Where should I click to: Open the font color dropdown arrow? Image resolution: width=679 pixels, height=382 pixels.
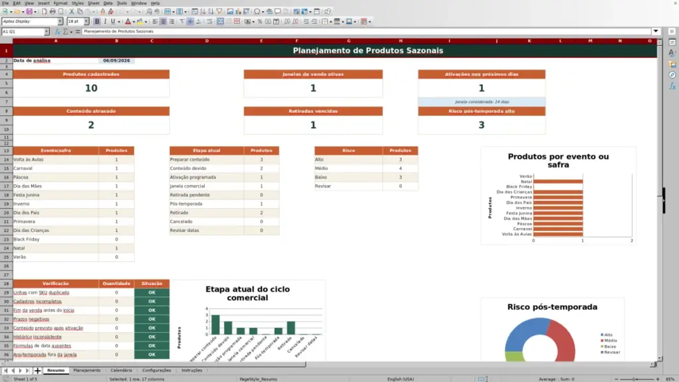pyautogui.click(x=133, y=22)
